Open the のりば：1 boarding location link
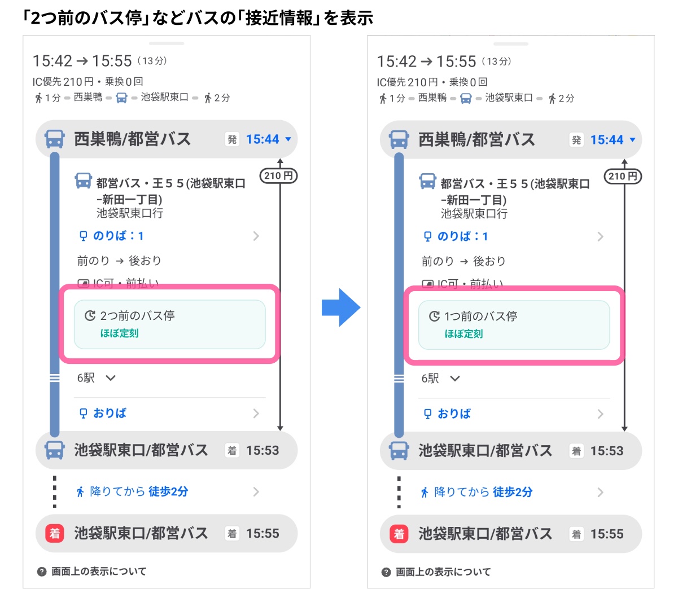The width and height of the screenshot is (678, 589). 118,236
